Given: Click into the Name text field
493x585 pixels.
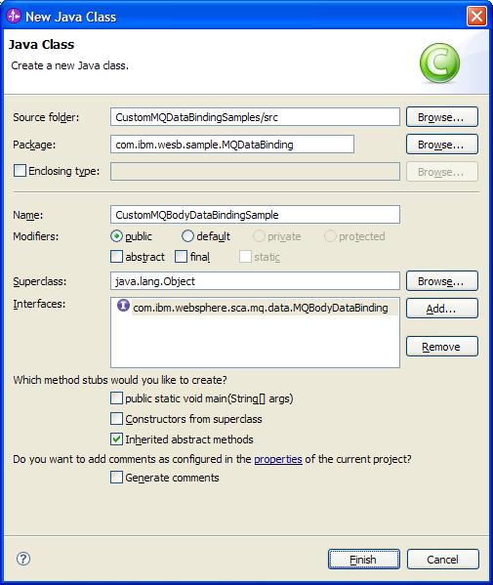Looking at the screenshot, I should point(255,215).
